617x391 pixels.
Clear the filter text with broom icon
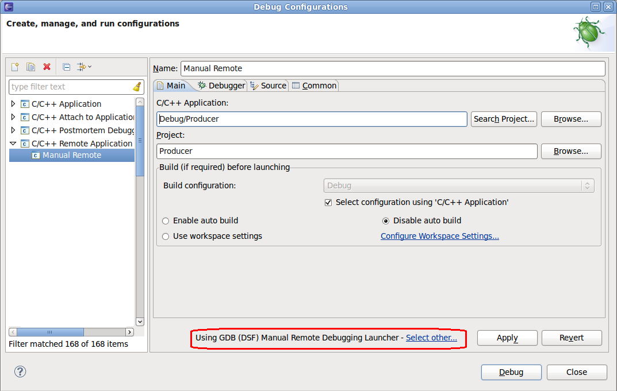(x=137, y=87)
